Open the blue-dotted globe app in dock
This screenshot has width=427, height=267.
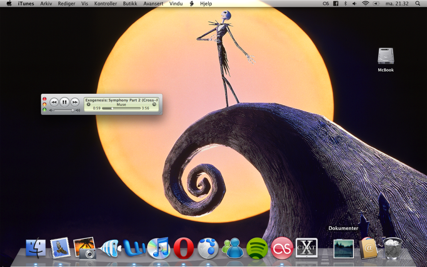coord(208,248)
